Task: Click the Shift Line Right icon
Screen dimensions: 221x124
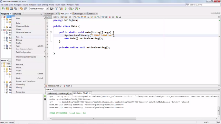Action: point(106,17)
